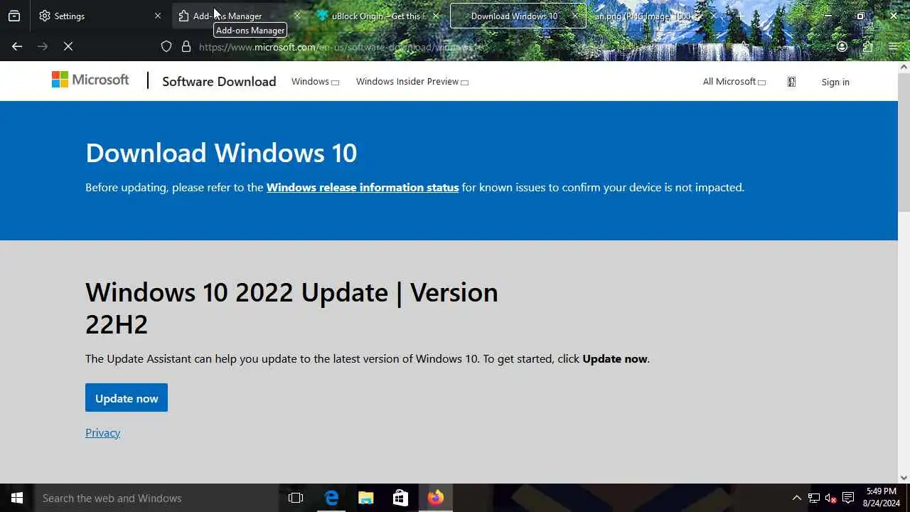Switch to the uBlock Origin tab
910x512 pixels.
tap(378, 16)
